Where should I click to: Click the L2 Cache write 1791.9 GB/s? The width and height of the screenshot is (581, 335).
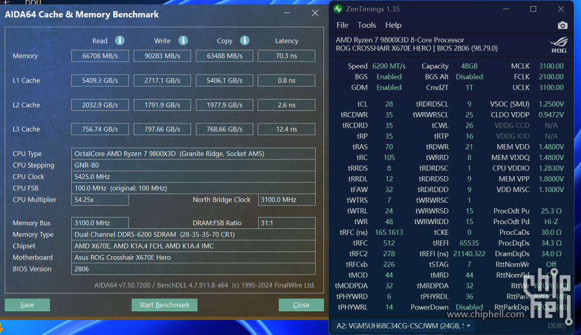point(162,105)
